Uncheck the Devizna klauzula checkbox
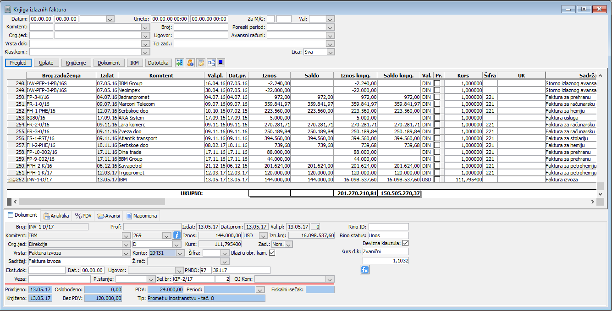Screen dimensions: 612x311 405,243
